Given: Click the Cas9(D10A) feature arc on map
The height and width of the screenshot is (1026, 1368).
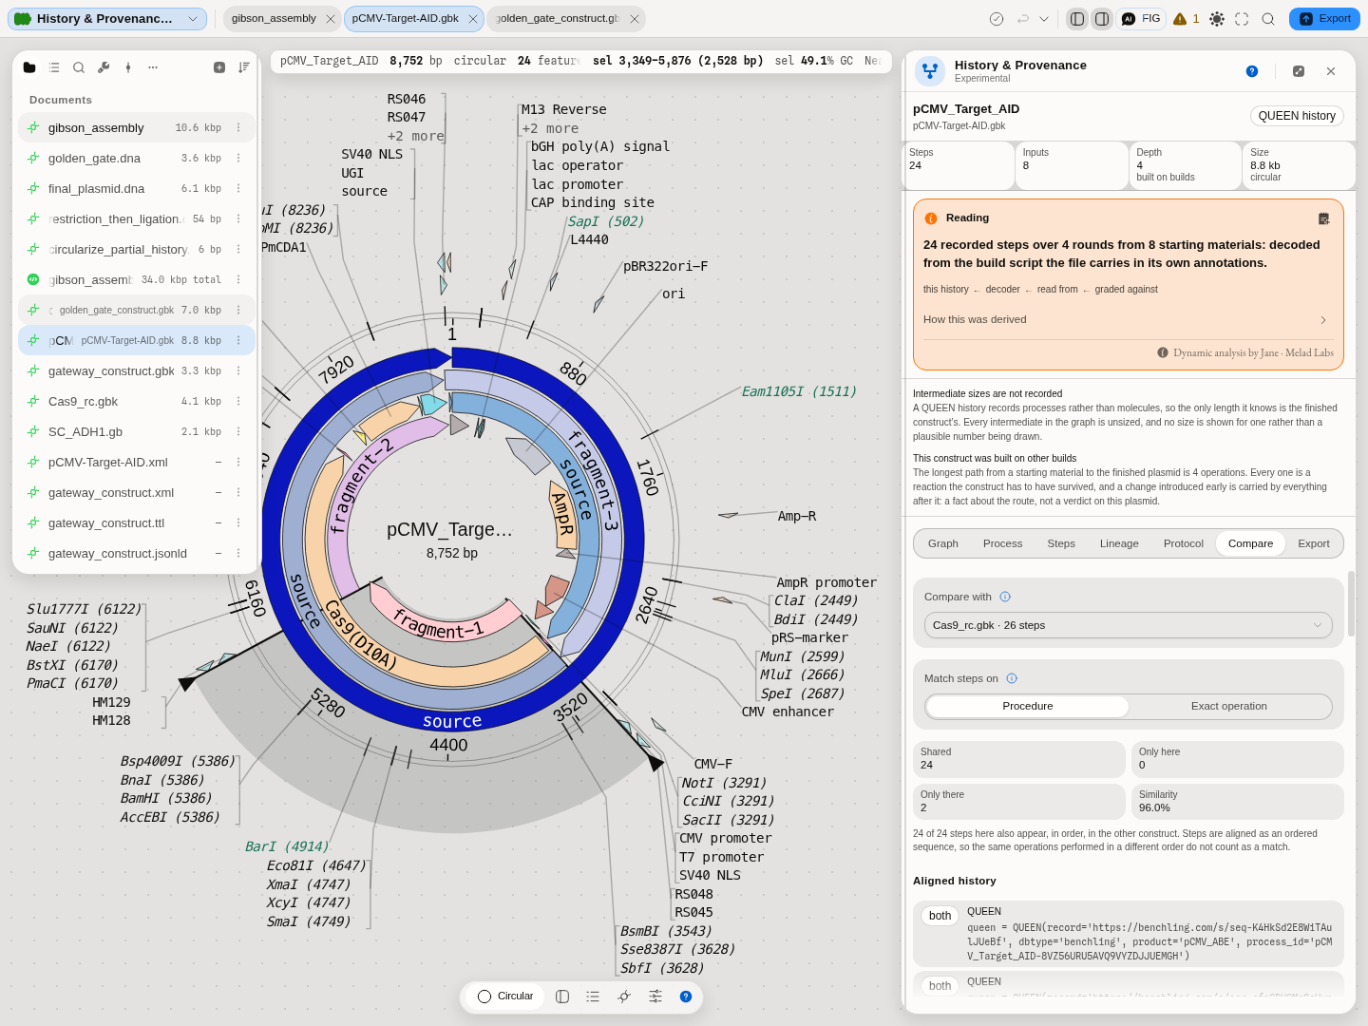Looking at the screenshot, I should pyautogui.click(x=361, y=635).
